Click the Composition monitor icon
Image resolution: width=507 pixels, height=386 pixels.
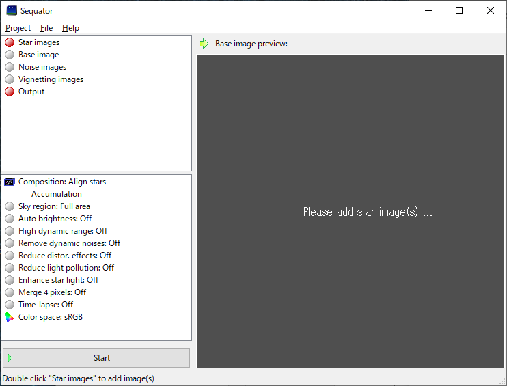[10, 182]
